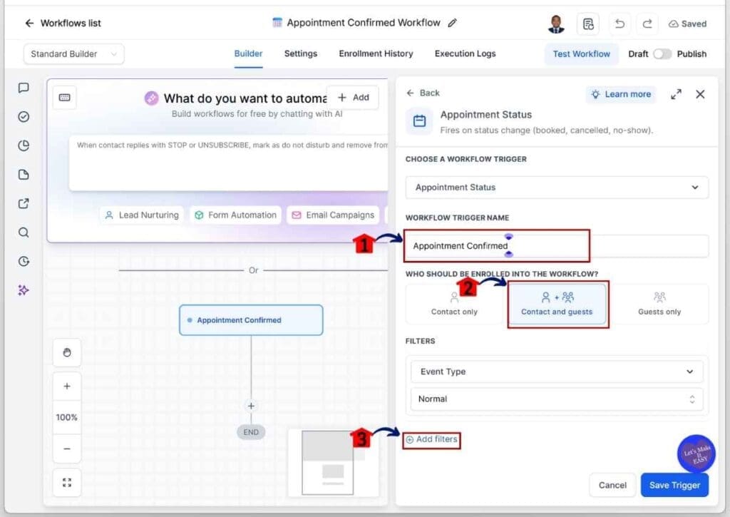The height and width of the screenshot is (517, 730).
Task: Select the Email Campaigns suggestion chip
Action: [x=333, y=215]
